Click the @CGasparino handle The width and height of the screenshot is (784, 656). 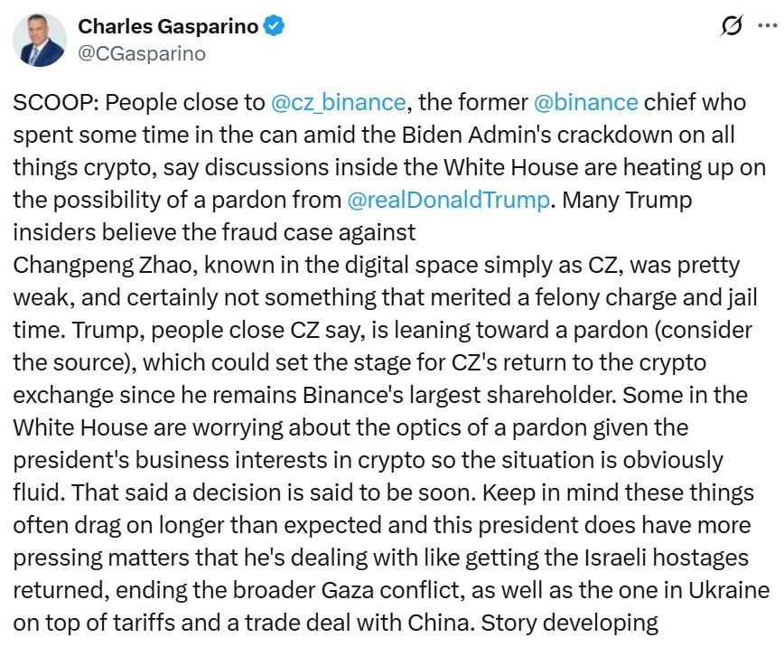143,53
